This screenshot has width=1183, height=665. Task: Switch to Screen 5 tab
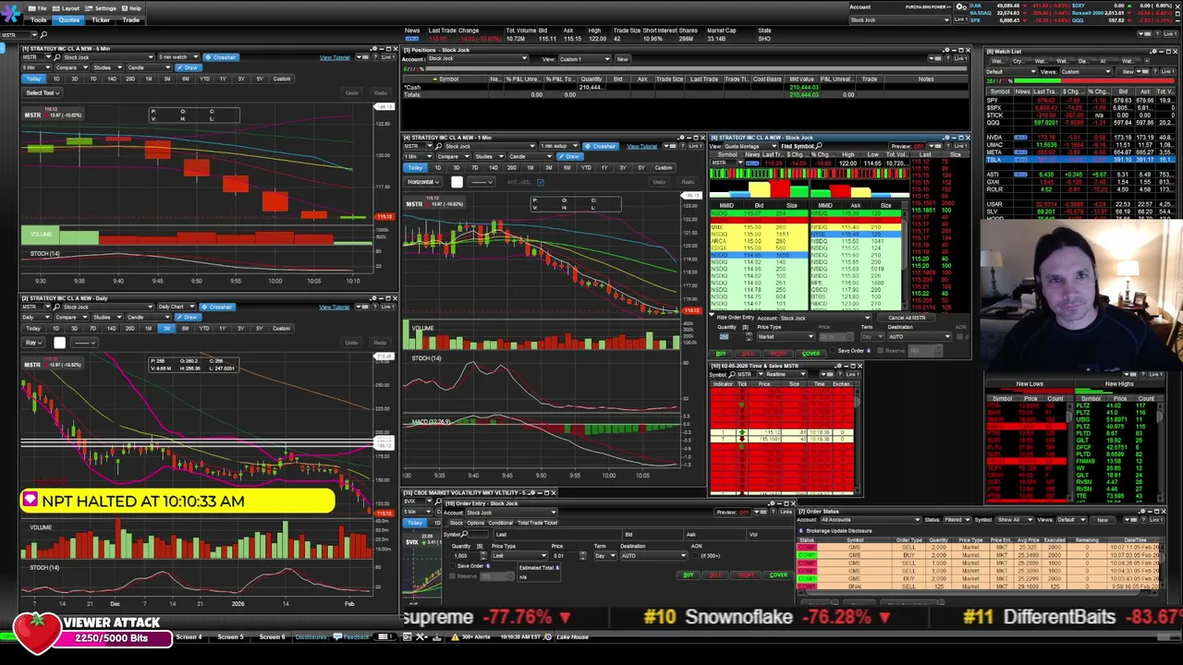[x=230, y=637]
